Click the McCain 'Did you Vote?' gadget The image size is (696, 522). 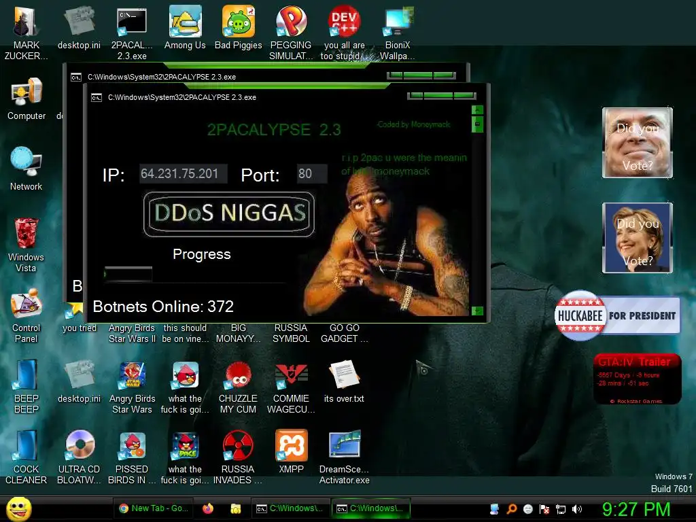(638, 143)
